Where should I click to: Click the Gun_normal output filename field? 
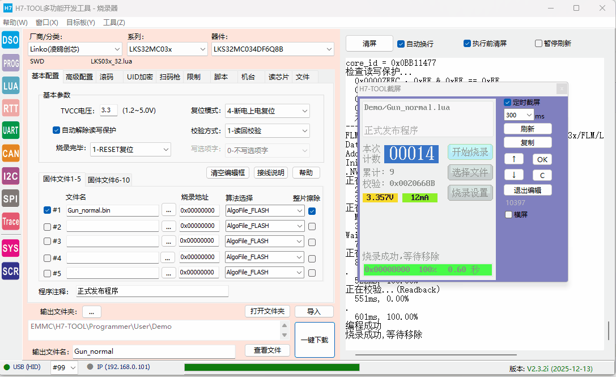tap(153, 351)
